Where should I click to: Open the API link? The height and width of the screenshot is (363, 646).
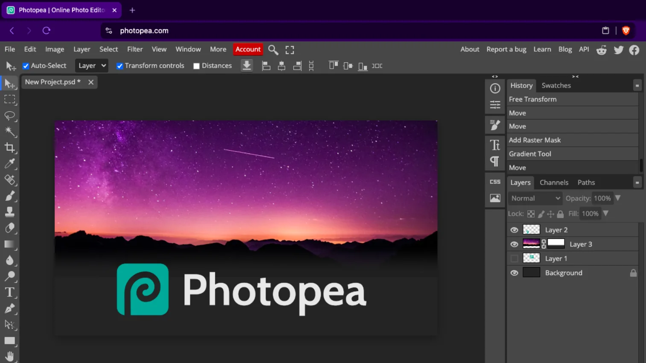click(x=584, y=49)
